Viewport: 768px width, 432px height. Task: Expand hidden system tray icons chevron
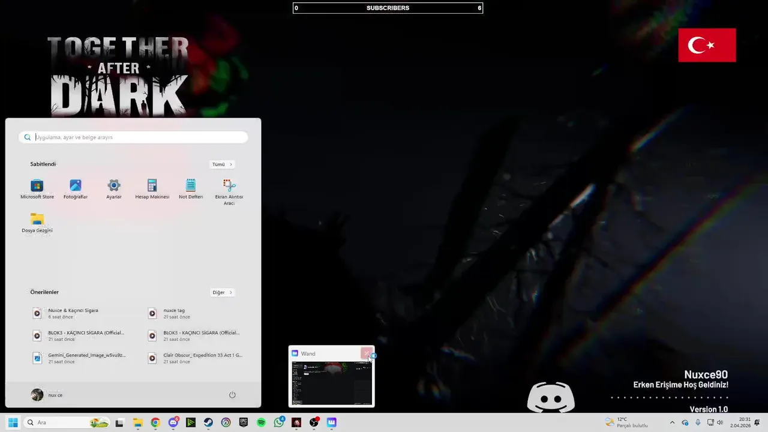point(672,422)
